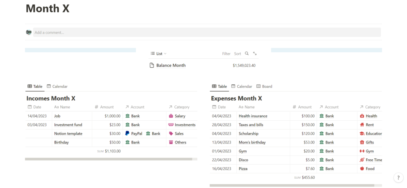407x188 pixels.
Task: Click the search magnifier icon in List view
Action: pos(247,53)
